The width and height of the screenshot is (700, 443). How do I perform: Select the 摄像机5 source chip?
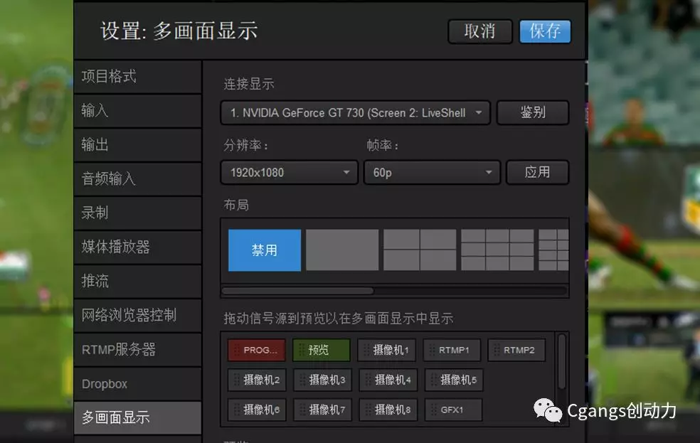coord(454,380)
